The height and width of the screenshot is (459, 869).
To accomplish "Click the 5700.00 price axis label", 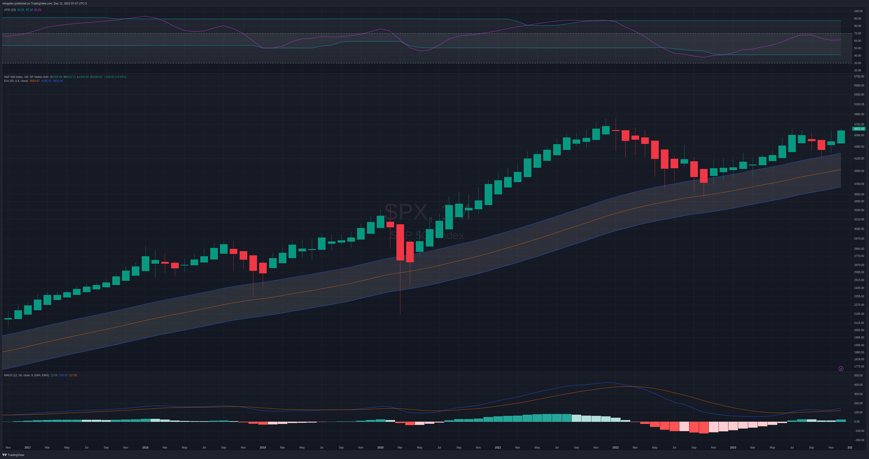I will pyautogui.click(x=859, y=76).
